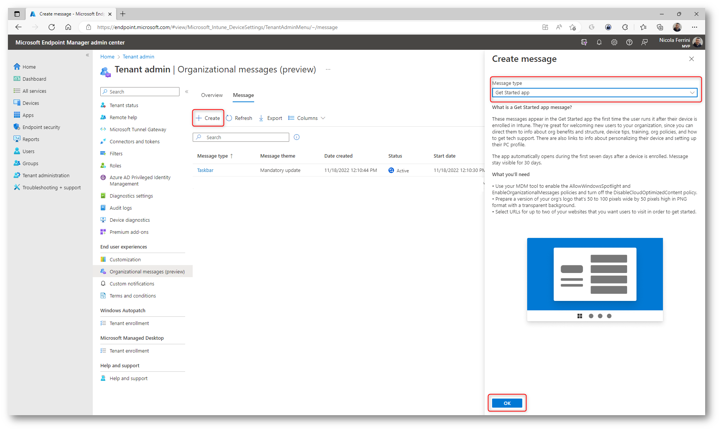This screenshot has height=431, width=721.
Task: Open the Taskbar message link
Action: coord(205,170)
